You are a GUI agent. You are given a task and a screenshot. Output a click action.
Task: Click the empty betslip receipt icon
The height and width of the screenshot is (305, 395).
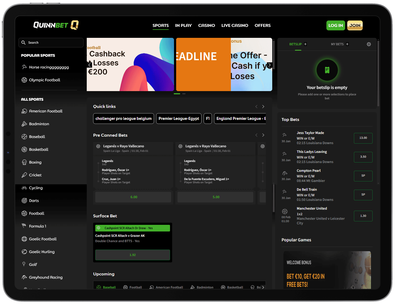(x=327, y=70)
